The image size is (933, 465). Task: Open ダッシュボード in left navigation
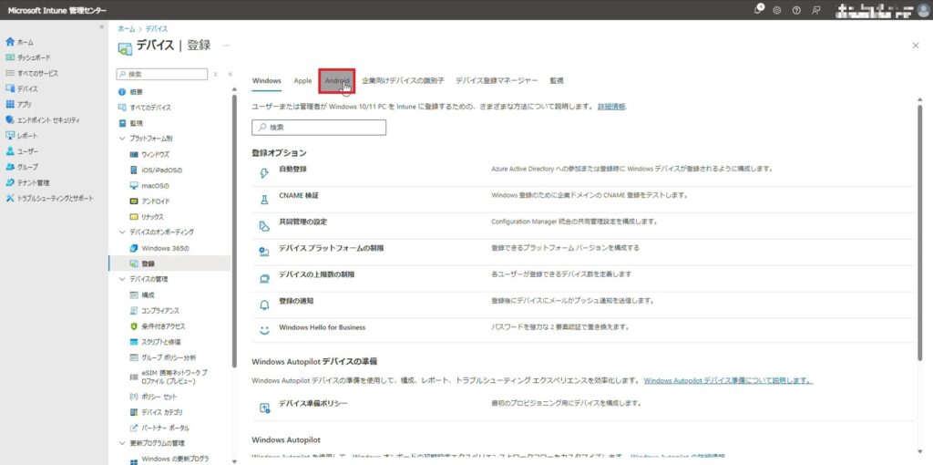tap(35, 57)
